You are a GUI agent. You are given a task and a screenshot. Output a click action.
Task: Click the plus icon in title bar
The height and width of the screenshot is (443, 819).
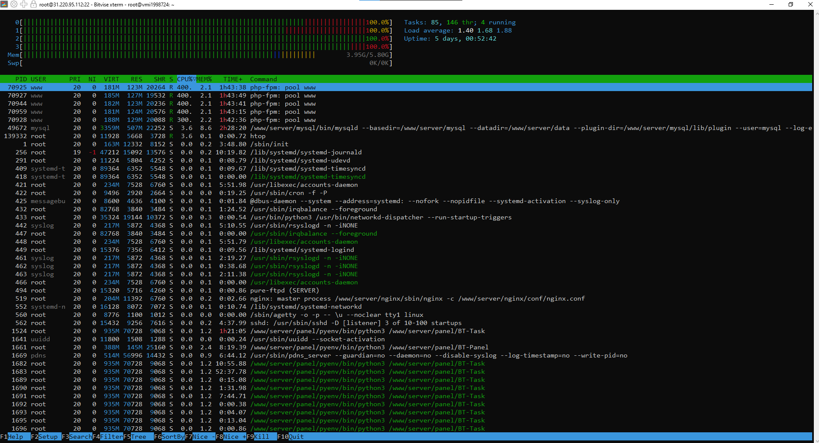[24, 4]
